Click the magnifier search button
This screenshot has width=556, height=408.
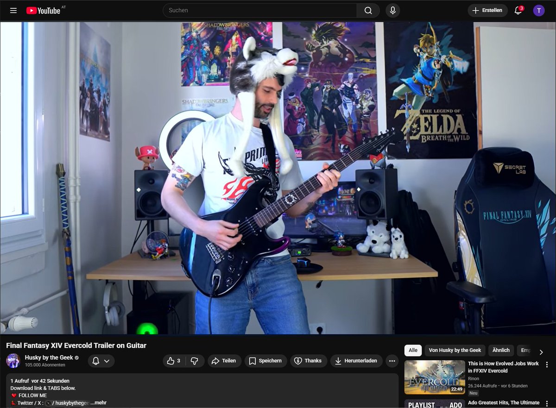pos(368,10)
